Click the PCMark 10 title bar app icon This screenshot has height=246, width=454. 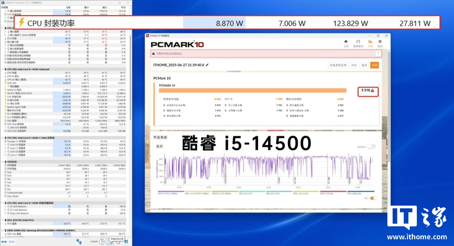coord(147,35)
